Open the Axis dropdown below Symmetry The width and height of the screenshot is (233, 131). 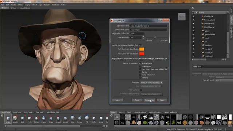[150, 86]
